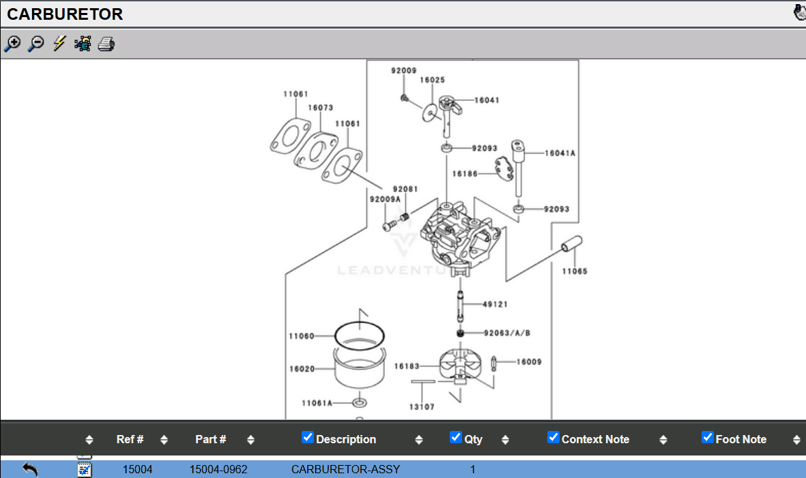
Task: Select the Zoom In tool
Action: pyautogui.click(x=12, y=43)
